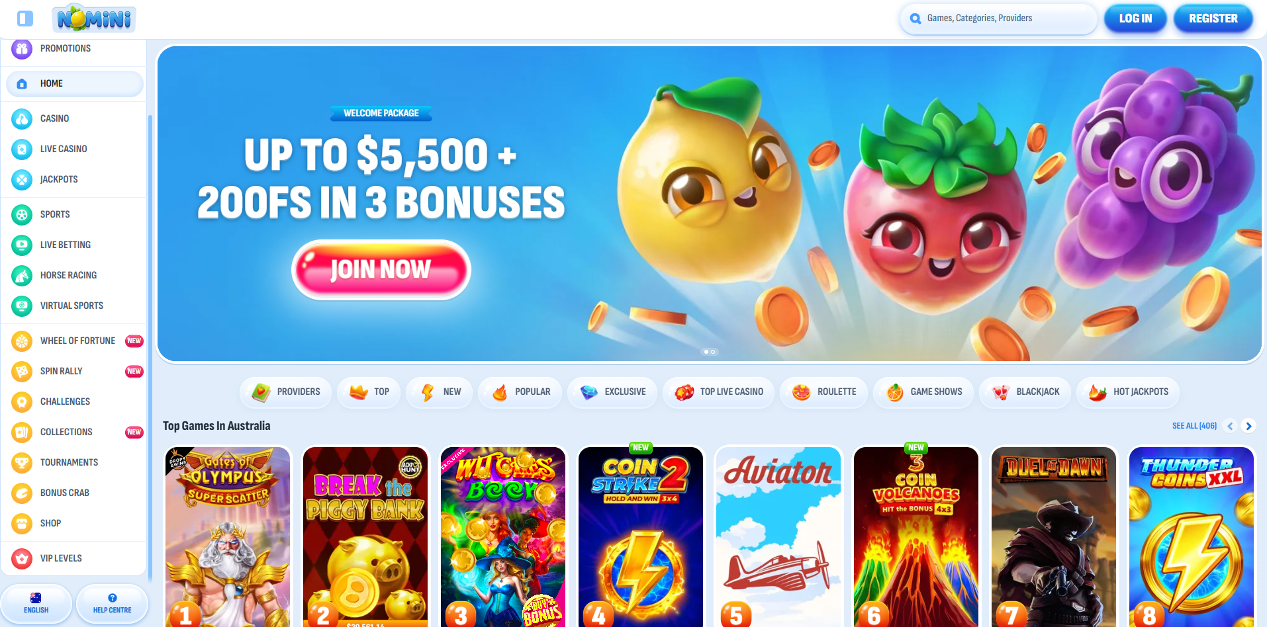
Task: Select the Providers category tab
Action: pyautogui.click(x=286, y=392)
